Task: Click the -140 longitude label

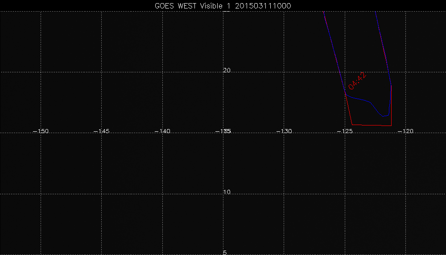Action: click(x=162, y=131)
